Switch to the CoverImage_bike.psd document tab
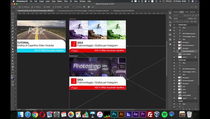210x119 pixels. click(x=83, y=10)
